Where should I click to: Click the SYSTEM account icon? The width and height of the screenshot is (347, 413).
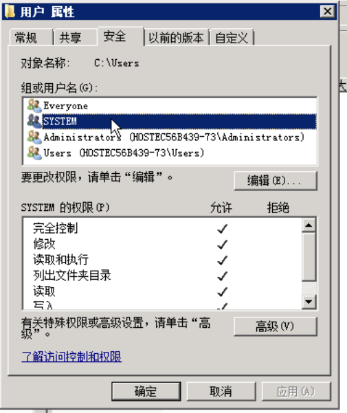[34, 121]
